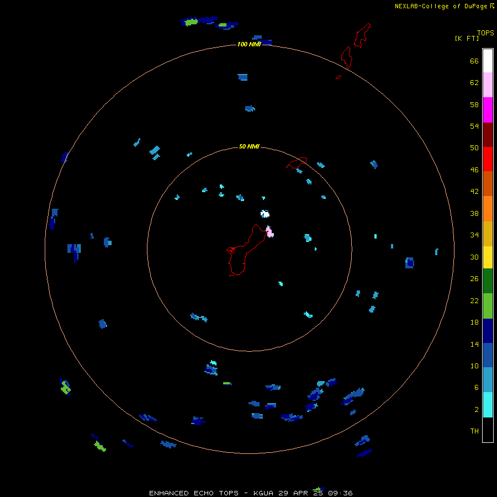
Task: Click the ENHANCED ECHO TOPS title text
Action: pos(194,493)
